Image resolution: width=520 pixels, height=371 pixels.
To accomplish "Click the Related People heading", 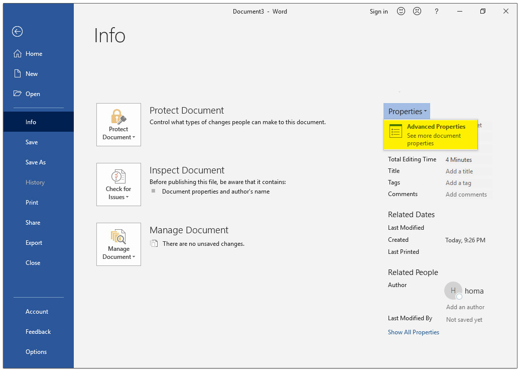I will [x=413, y=272].
